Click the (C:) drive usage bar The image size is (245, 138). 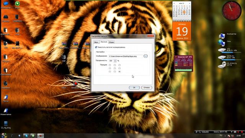click(x=232, y=53)
